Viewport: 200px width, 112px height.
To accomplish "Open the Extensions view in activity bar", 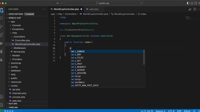I will click(2, 35).
